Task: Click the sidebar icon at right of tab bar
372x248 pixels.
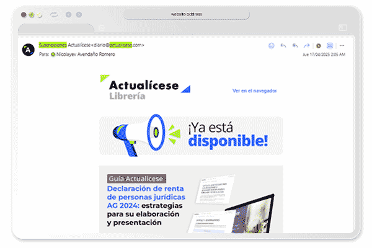Action: click(x=342, y=28)
